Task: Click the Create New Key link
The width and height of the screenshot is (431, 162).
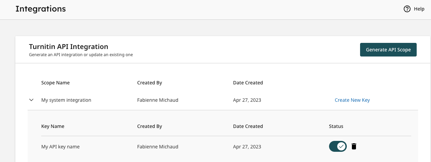Action: [352, 100]
